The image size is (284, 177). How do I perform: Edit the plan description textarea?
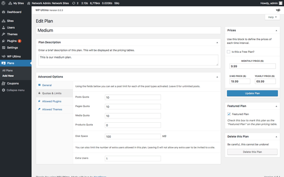pyautogui.click(x=128, y=60)
